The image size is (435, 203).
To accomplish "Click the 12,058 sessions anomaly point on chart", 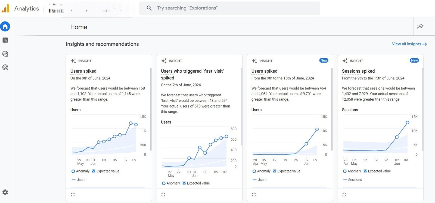I will tap(407, 123).
